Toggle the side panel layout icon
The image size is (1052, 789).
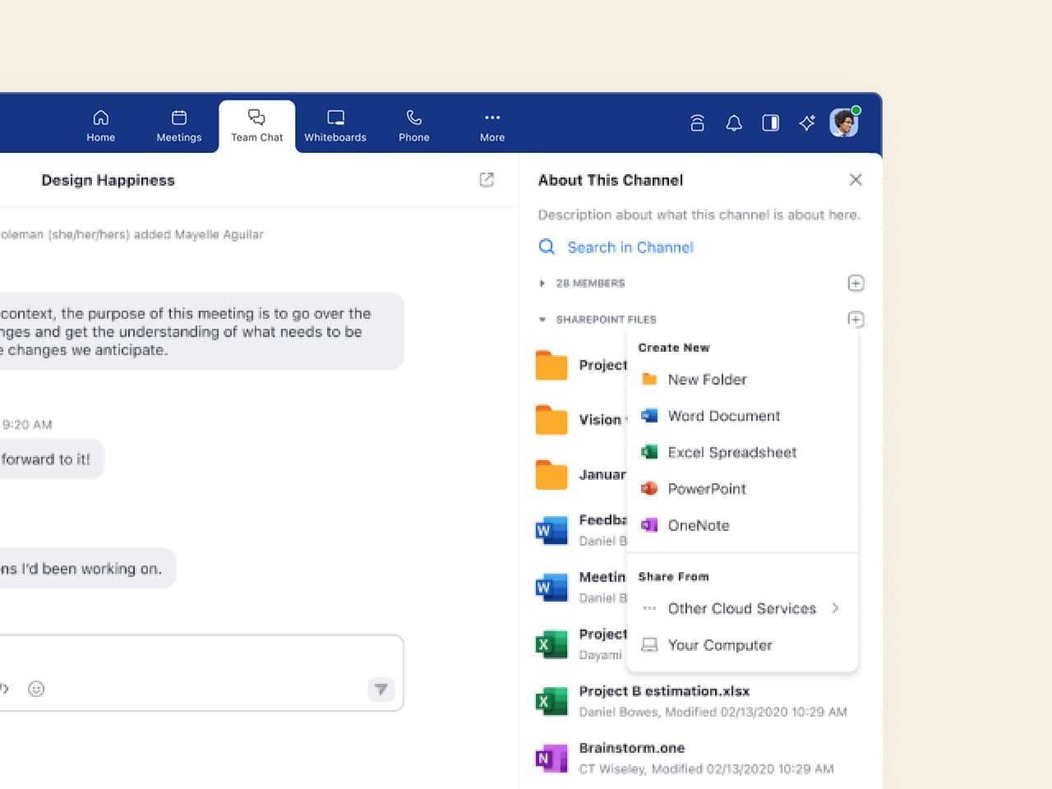[771, 123]
